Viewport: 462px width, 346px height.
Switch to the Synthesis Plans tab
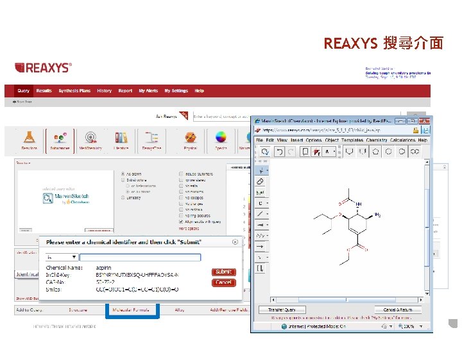(x=74, y=90)
